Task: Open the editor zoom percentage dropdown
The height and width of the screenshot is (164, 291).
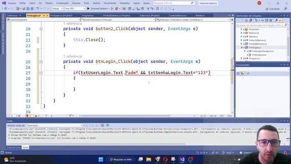Action: pyautogui.click(x=12, y=116)
